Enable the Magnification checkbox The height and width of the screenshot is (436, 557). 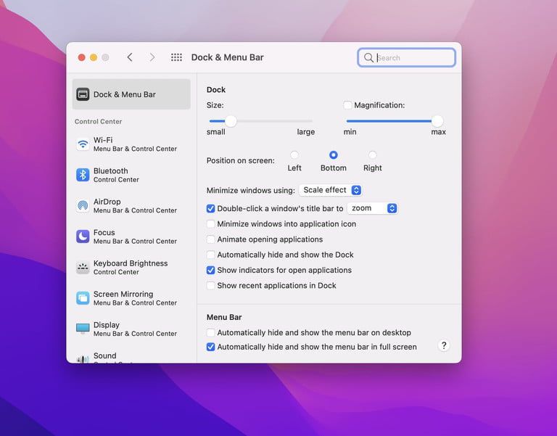tap(347, 105)
